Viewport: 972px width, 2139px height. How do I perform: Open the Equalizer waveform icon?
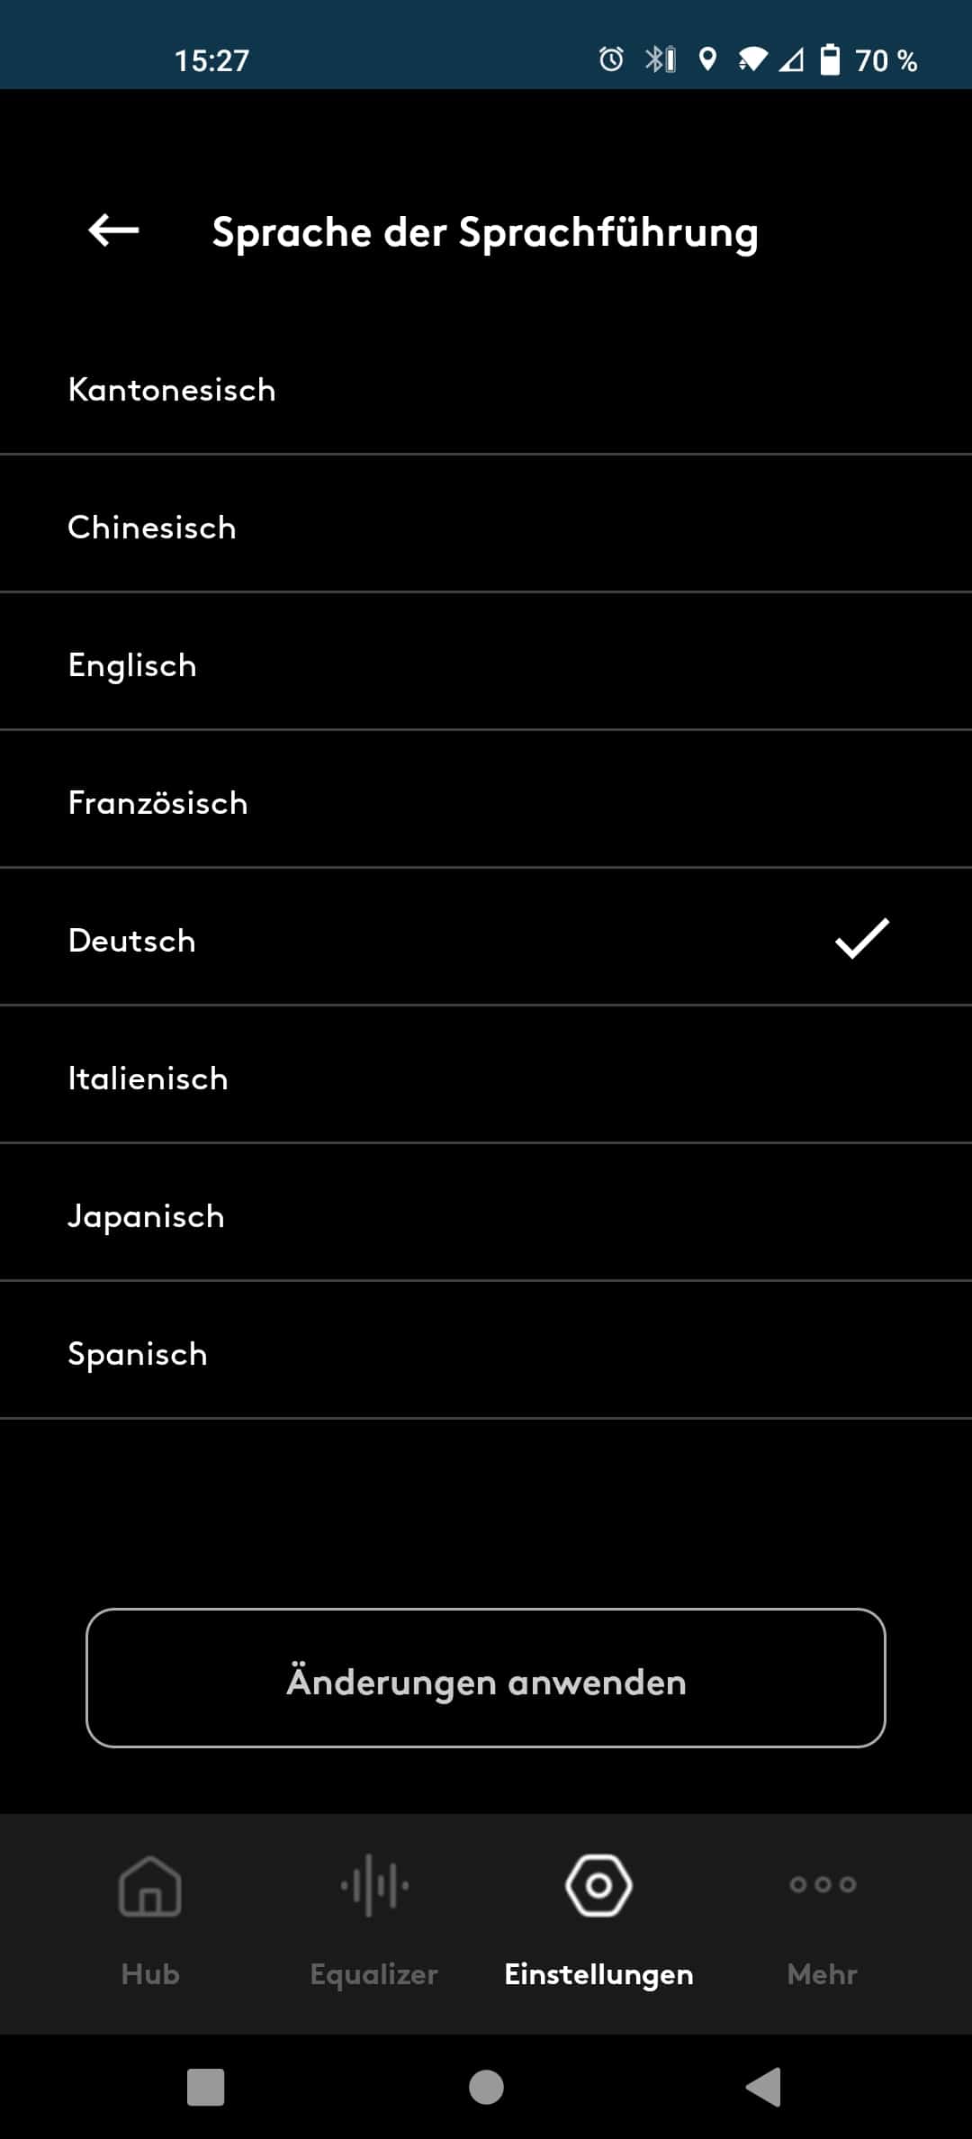pos(374,1885)
